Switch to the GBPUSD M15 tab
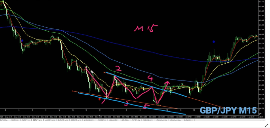 76,120
